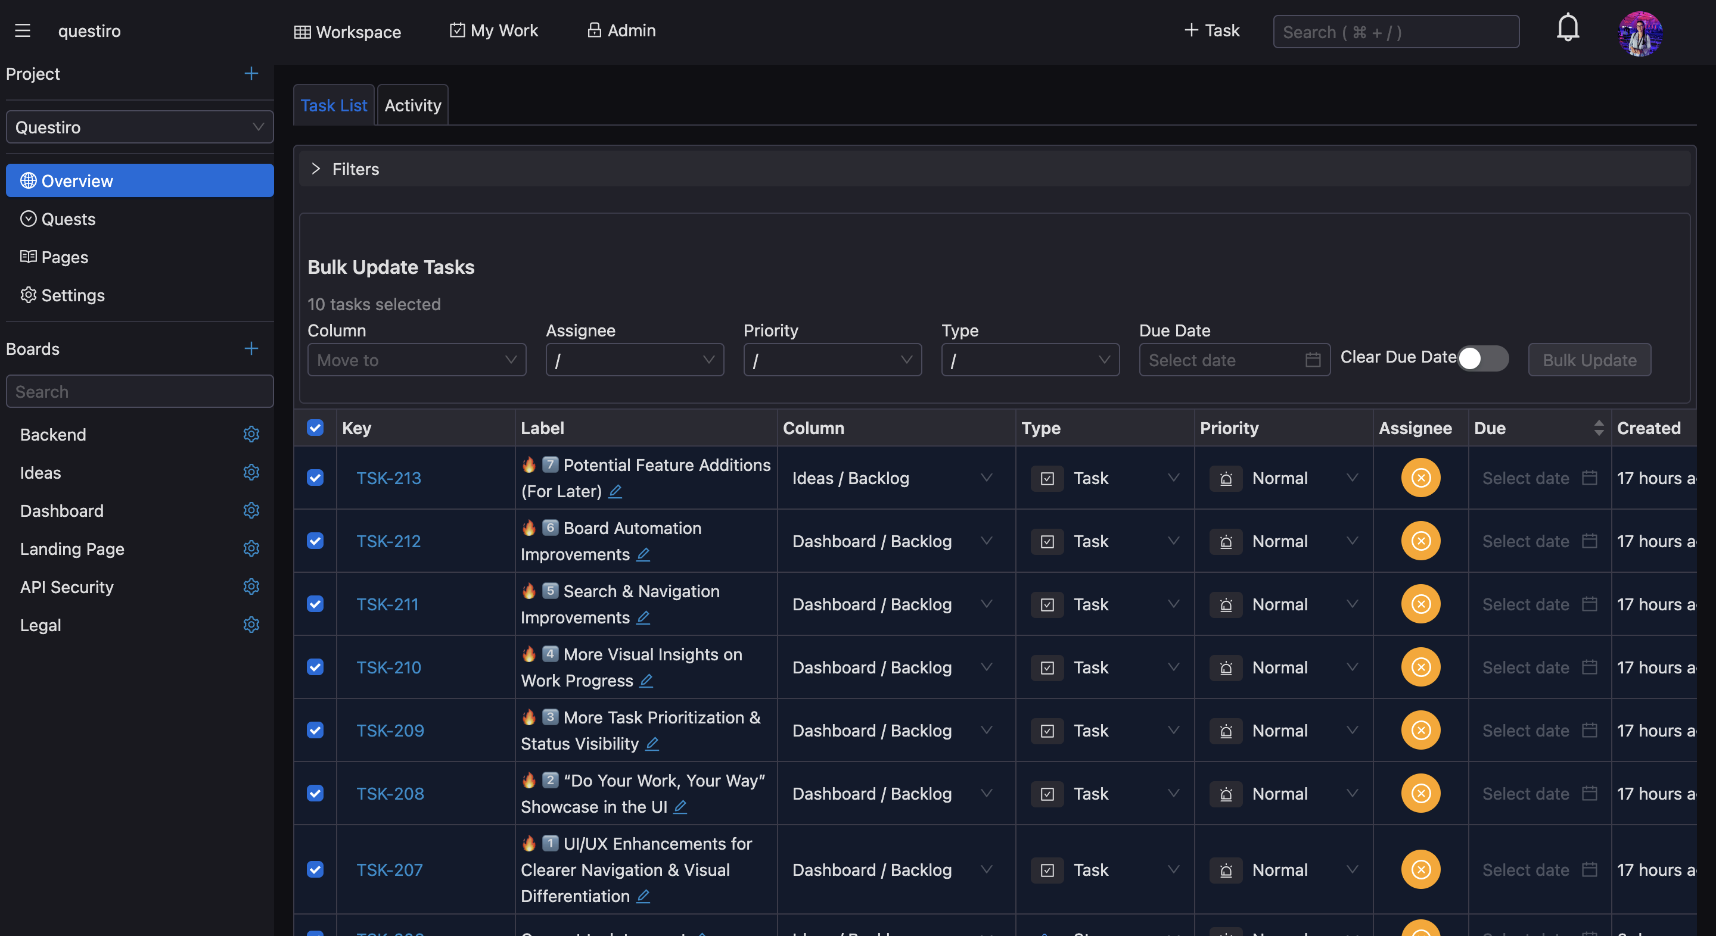Open Priority dropdown for TSK-211
The width and height of the screenshot is (1716, 936).
click(x=1283, y=604)
